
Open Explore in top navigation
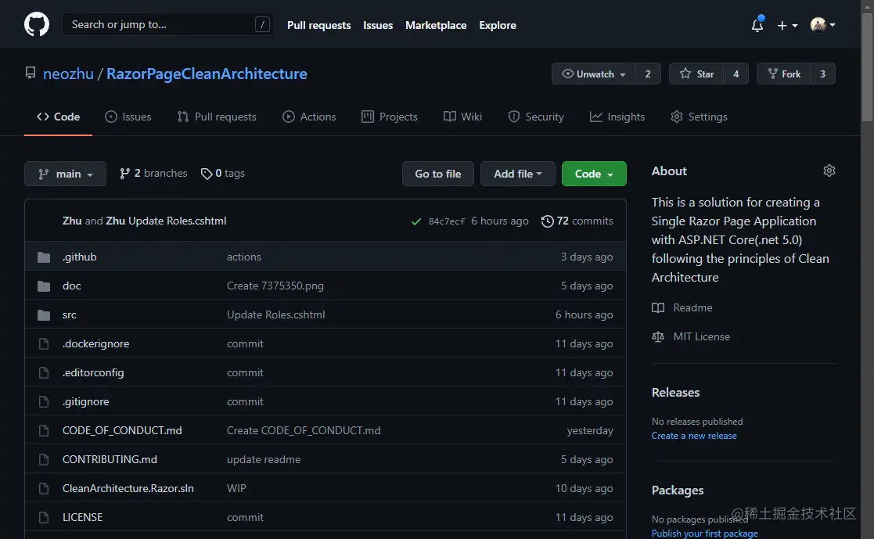[x=498, y=25]
